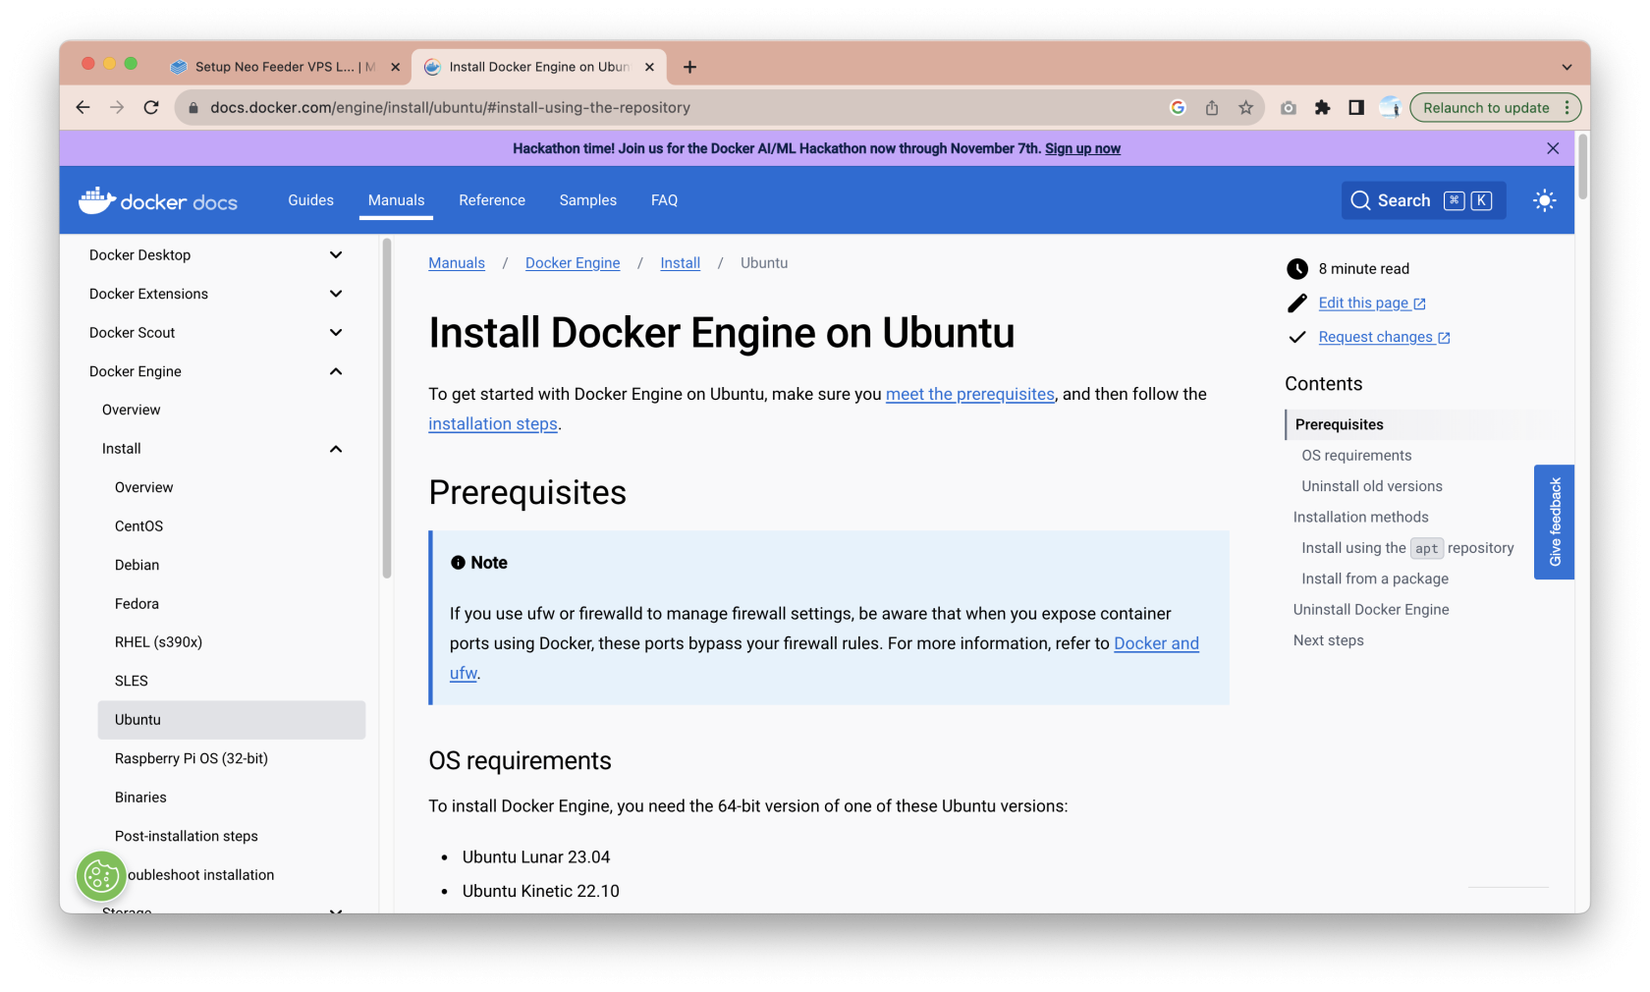Click Request changes link
The height and width of the screenshot is (992, 1650).
tap(1384, 337)
